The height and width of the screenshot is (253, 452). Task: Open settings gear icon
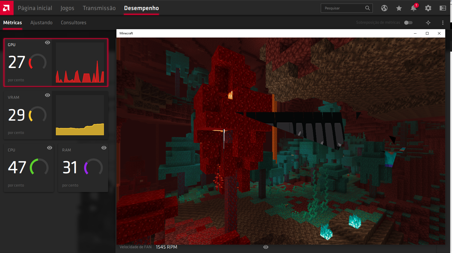pyautogui.click(x=428, y=8)
